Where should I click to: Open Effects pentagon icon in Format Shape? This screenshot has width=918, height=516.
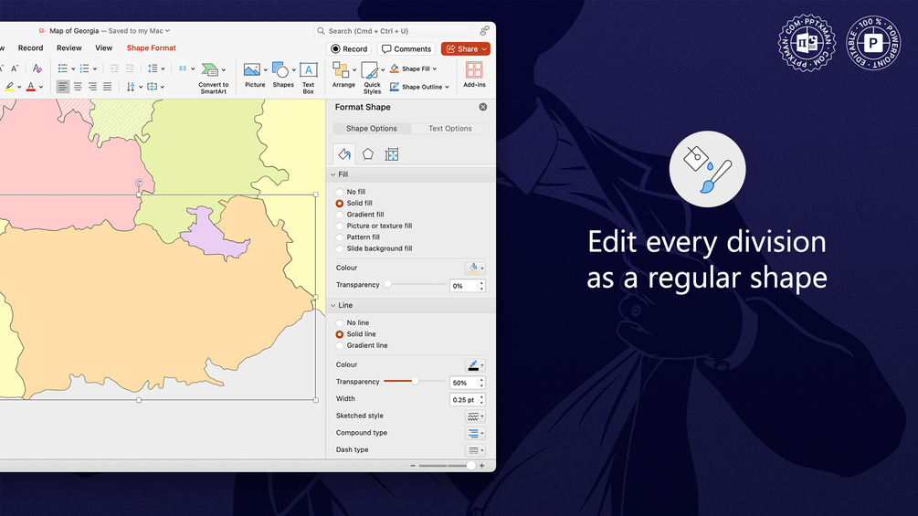368,153
